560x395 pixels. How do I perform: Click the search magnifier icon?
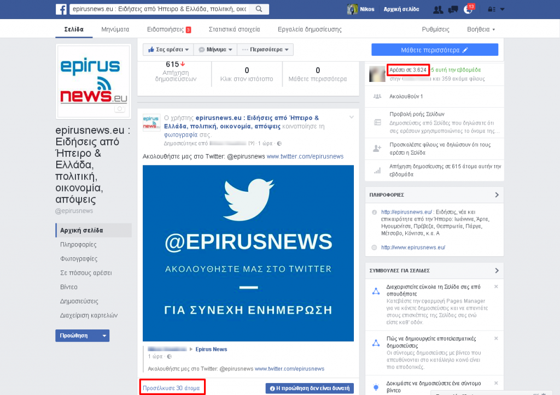(x=259, y=9)
